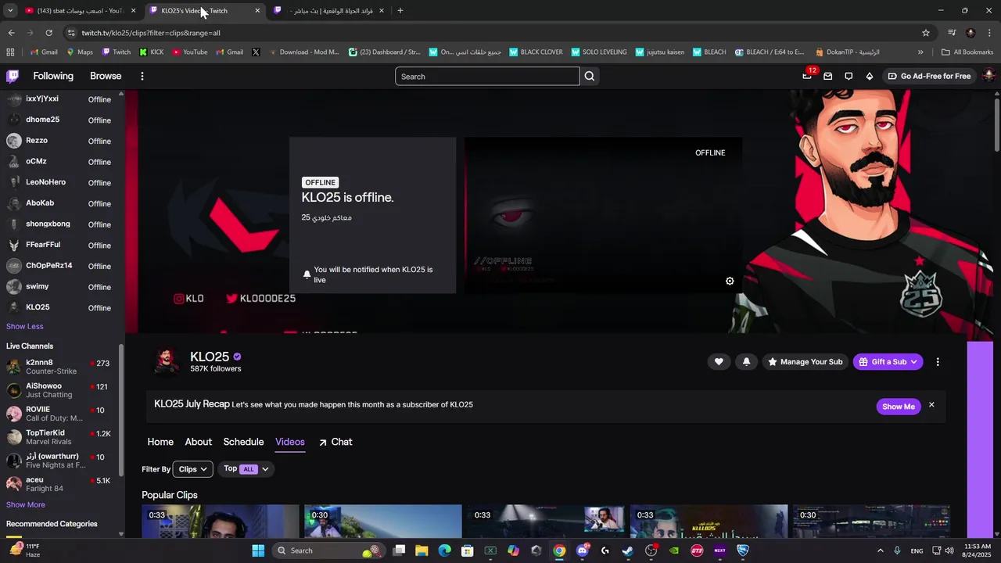The width and height of the screenshot is (1001, 563).
Task: Open Twitch drops inbox with 12 badge
Action: (x=807, y=76)
